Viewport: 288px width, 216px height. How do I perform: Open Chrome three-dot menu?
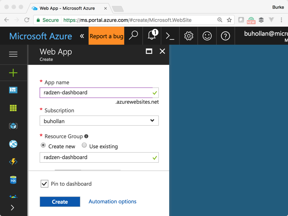[x=282, y=20]
